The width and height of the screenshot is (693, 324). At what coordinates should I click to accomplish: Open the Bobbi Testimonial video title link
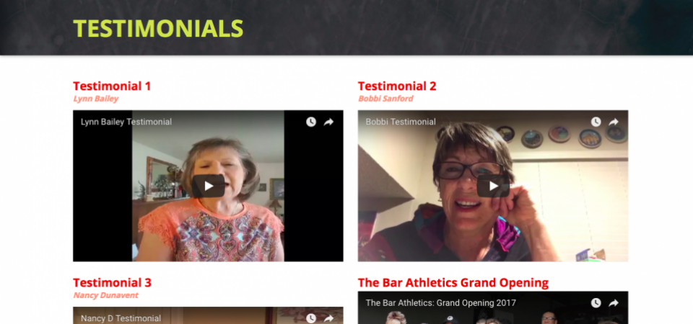(x=401, y=122)
